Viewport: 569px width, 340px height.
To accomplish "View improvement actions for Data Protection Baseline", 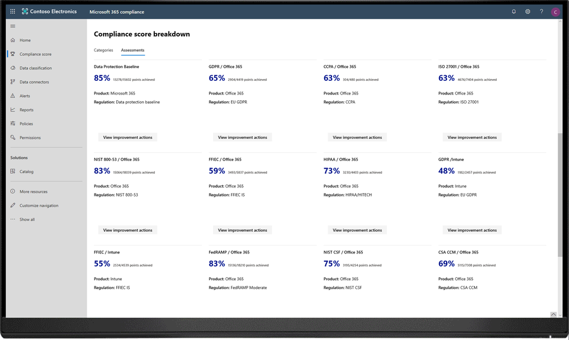I will [128, 137].
